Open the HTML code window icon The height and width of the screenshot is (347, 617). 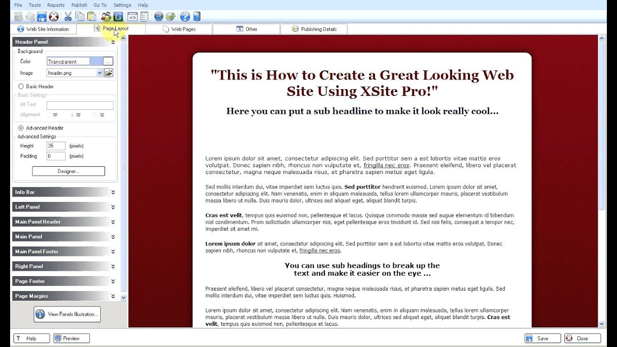pyautogui.click(x=133, y=16)
